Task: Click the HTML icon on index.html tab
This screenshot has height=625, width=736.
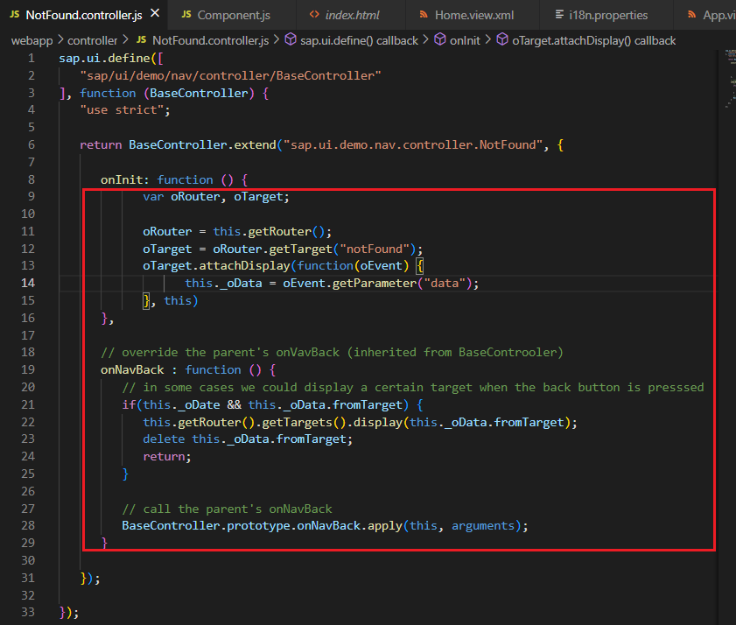Action: click(314, 15)
